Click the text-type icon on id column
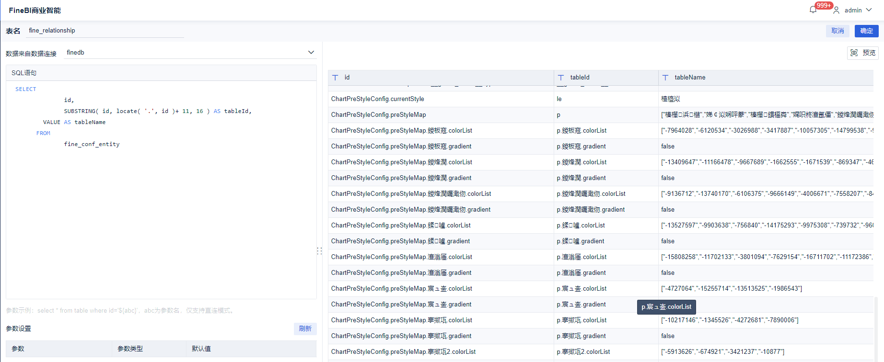The image size is (884, 362). click(x=335, y=78)
